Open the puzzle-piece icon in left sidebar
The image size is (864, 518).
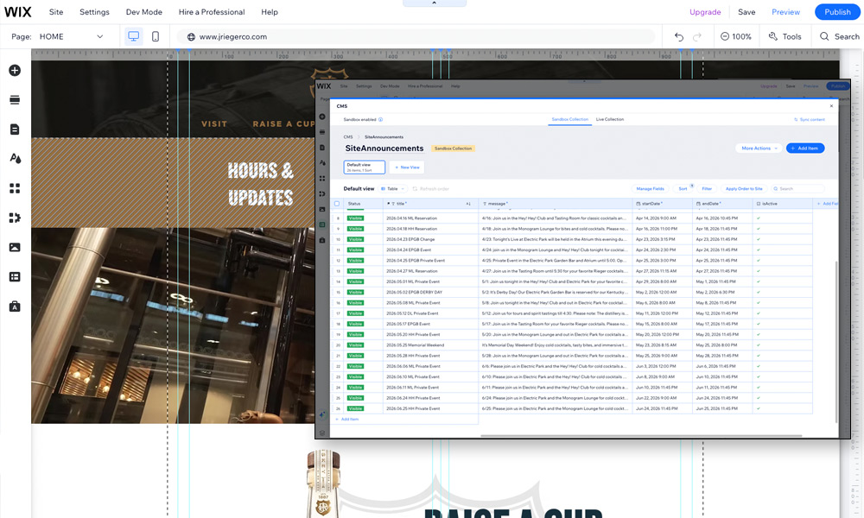point(15,218)
